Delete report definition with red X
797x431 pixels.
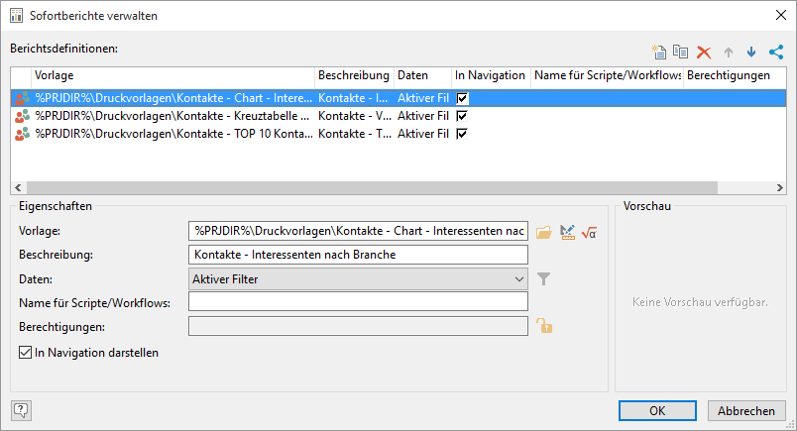(x=704, y=53)
